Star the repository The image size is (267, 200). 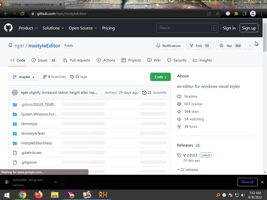point(231,46)
